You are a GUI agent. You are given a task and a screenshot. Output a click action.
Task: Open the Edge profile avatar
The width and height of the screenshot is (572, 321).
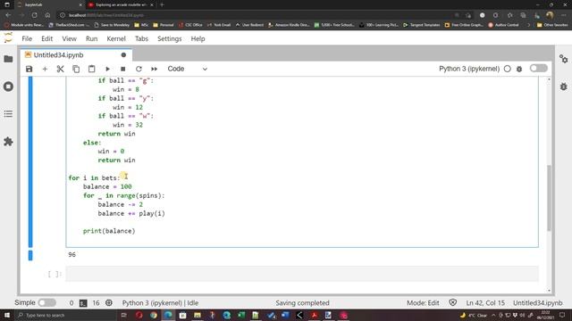click(x=550, y=15)
